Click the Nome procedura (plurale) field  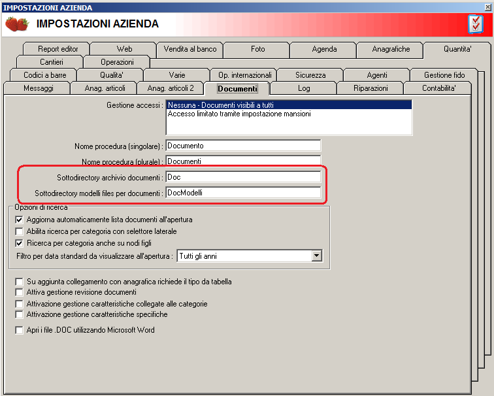coord(243,161)
